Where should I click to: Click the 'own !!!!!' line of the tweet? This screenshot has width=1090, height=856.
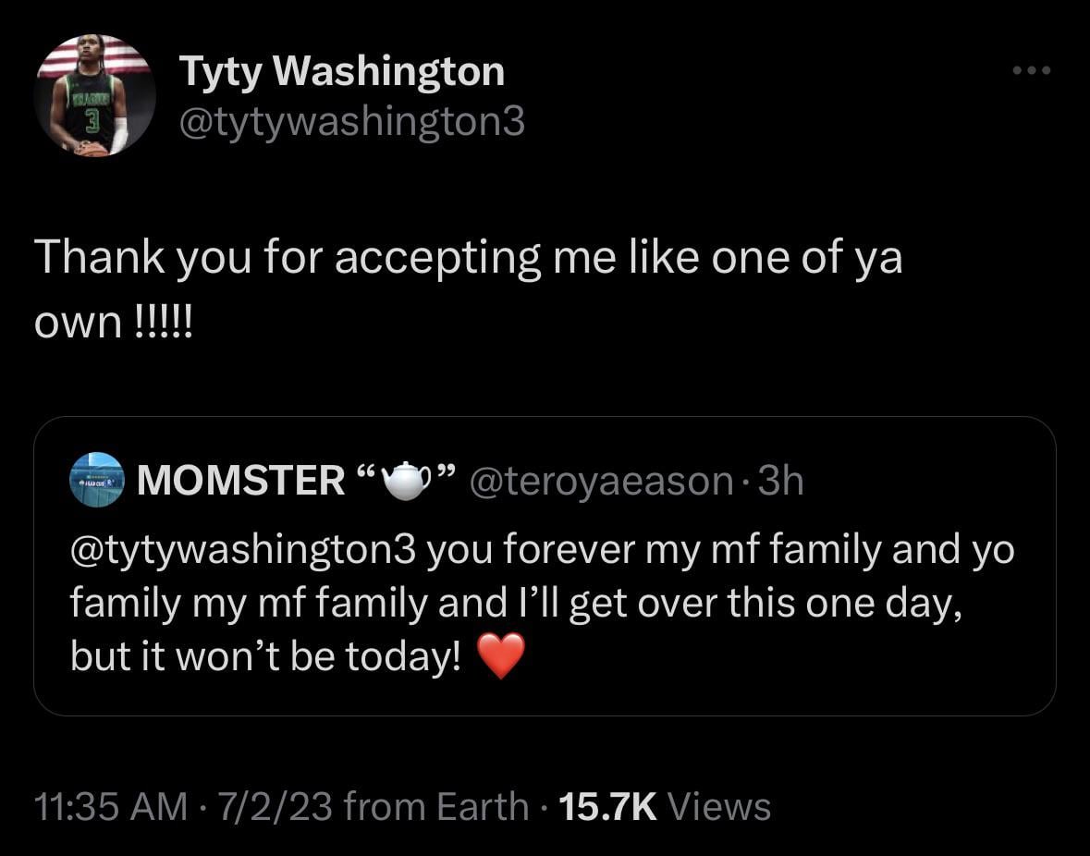tap(113, 324)
